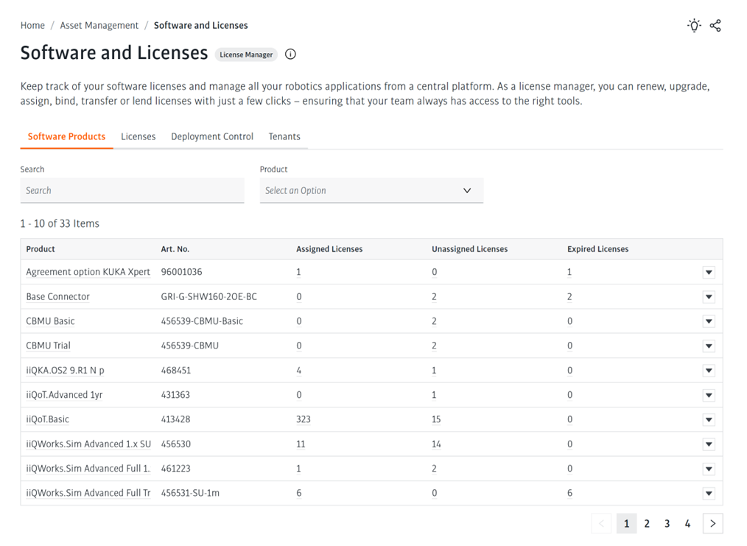Expand the CBMU Trial row arrow
This screenshot has height=546, width=747.
709,346
